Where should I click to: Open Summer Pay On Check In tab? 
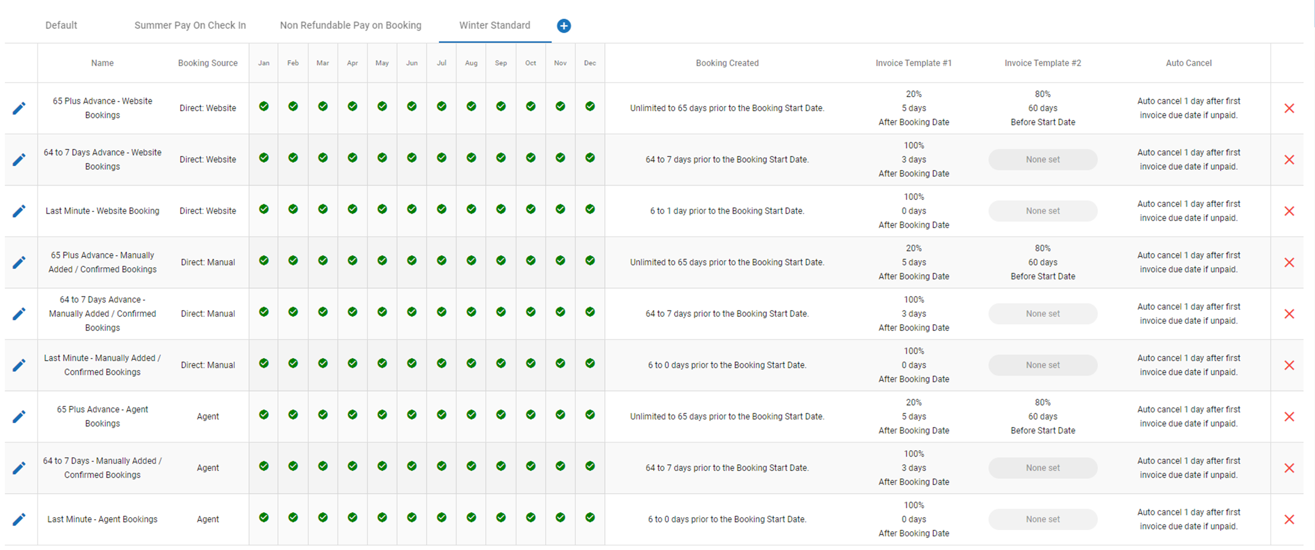click(x=190, y=26)
